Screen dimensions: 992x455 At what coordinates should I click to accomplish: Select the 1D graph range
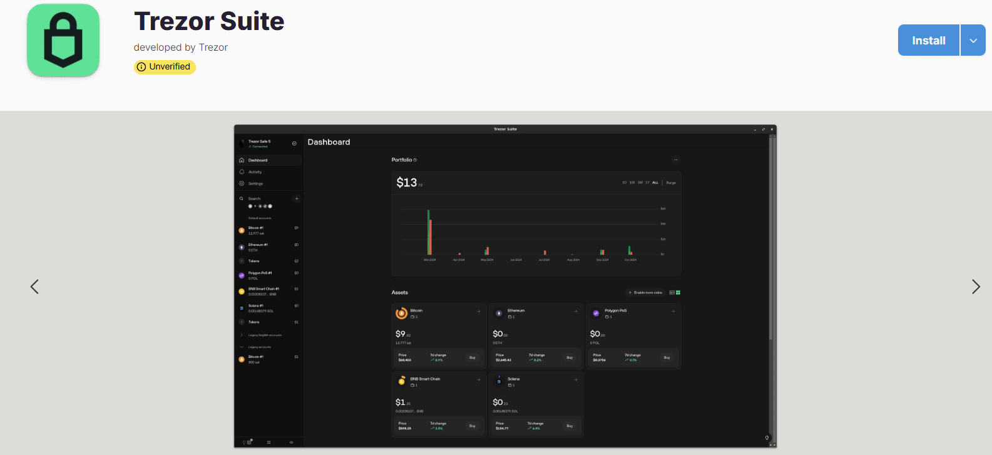[624, 183]
